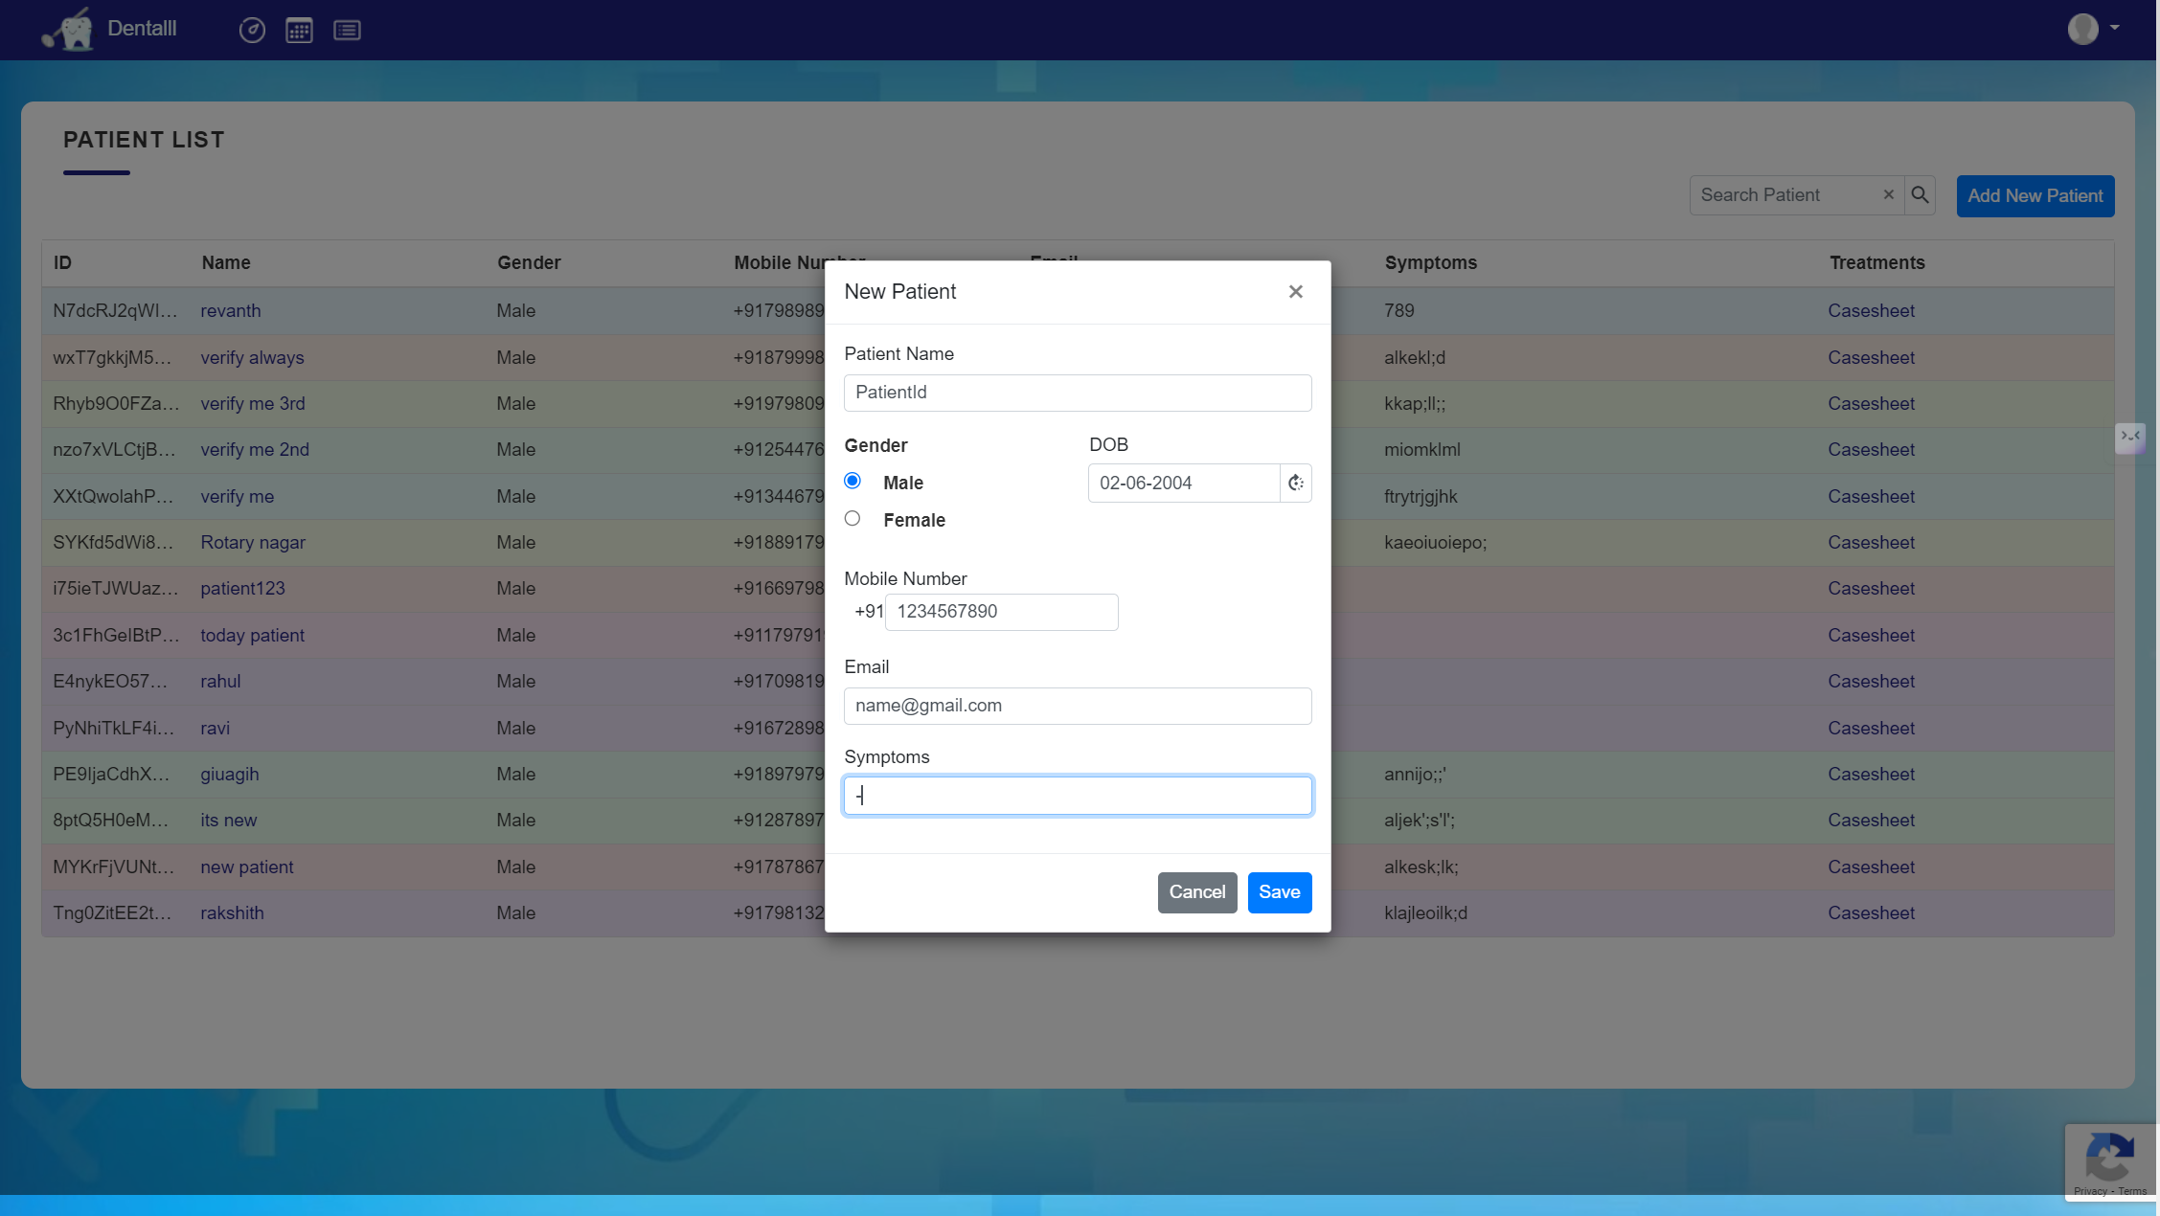Open the list view icon in navbar
The width and height of the screenshot is (2160, 1216).
click(x=347, y=31)
